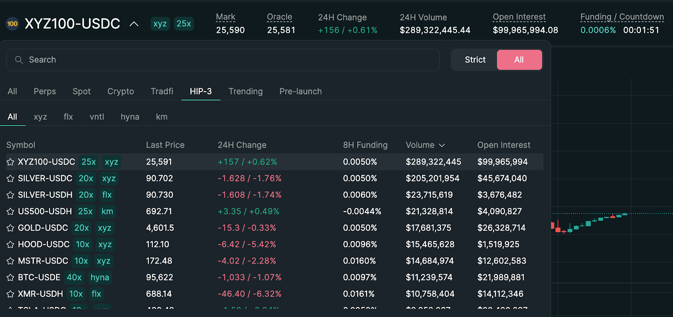Open the HIP-3 tab
This screenshot has height=317, width=673.
coord(201,92)
